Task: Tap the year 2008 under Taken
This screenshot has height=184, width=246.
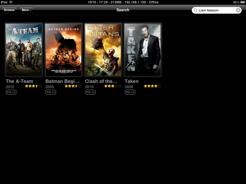Action: coord(129,87)
